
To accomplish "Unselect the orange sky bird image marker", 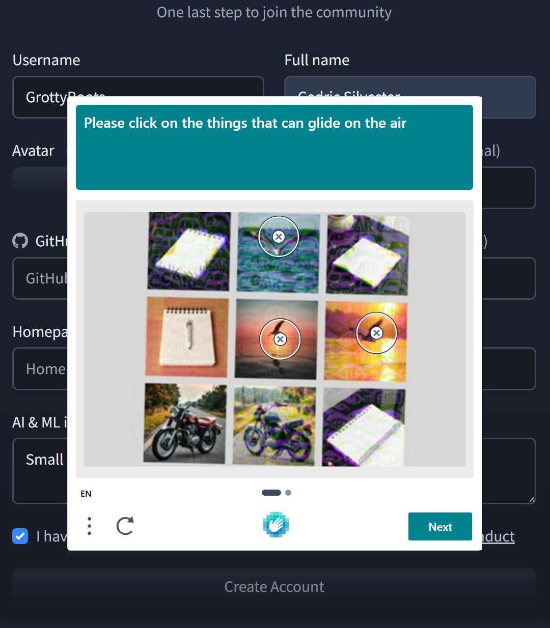I will tap(376, 333).
